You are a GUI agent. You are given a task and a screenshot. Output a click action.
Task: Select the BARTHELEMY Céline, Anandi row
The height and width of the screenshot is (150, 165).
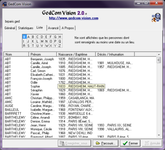pyautogui.click(x=80, y=117)
